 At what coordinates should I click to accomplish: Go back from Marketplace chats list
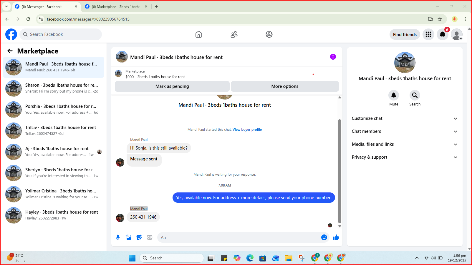click(x=10, y=51)
